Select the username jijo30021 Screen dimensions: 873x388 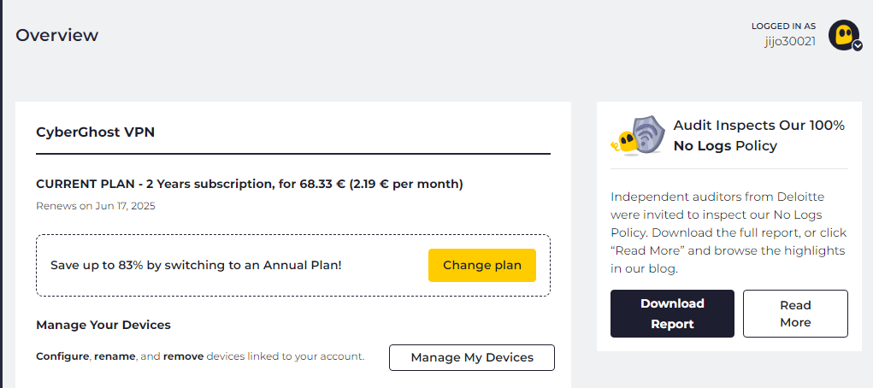click(x=790, y=41)
